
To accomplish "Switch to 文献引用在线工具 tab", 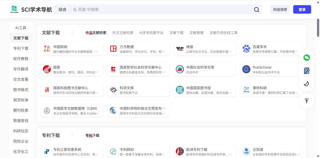I will tap(223, 33).
